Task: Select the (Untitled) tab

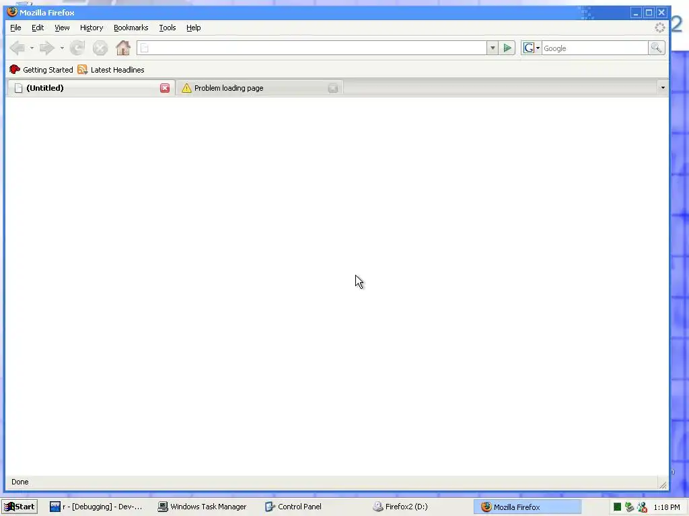Action: (x=92, y=88)
